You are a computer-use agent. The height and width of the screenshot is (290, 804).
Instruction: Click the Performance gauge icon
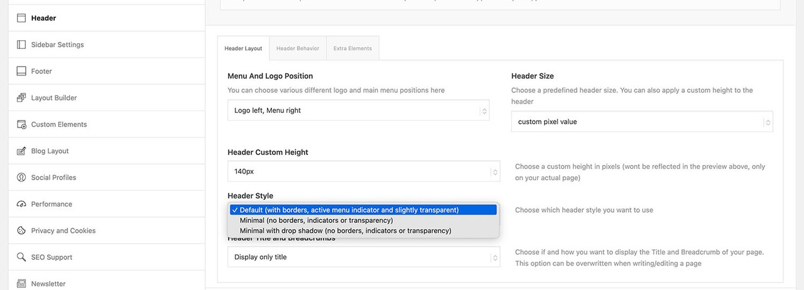click(21, 204)
